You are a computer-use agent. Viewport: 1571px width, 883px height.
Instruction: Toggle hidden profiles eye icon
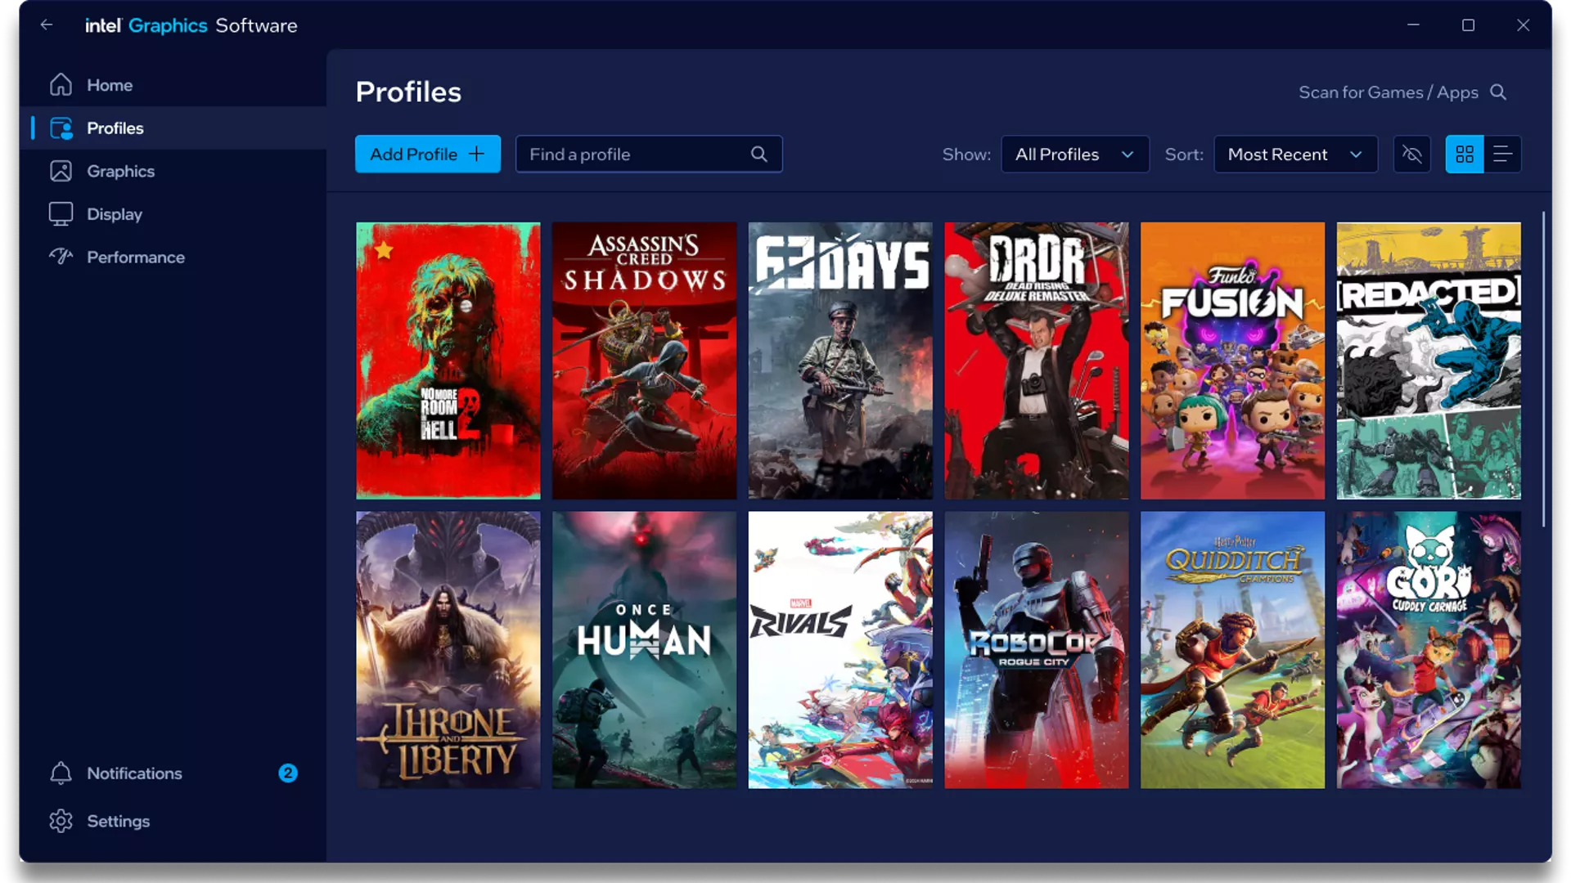1411,155
